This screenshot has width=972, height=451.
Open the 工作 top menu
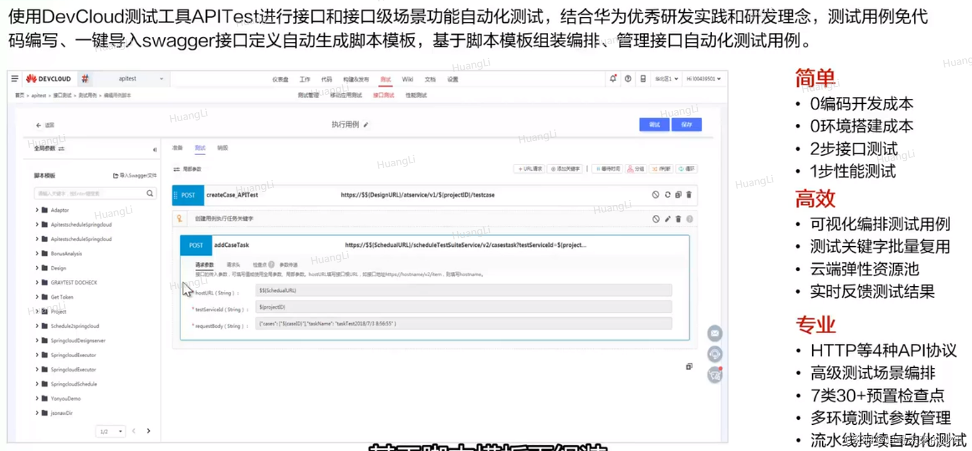(x=304, y=79)
